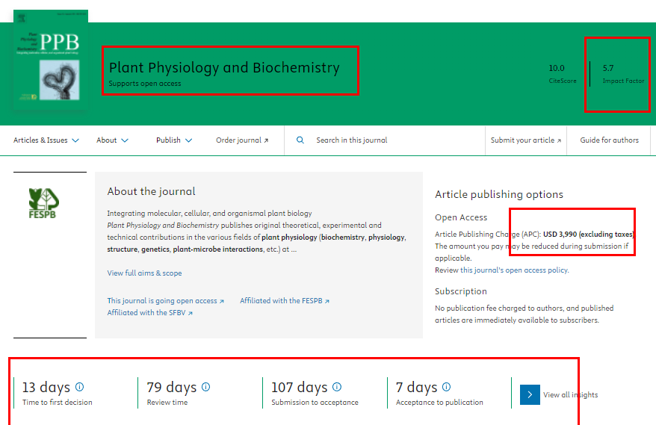Expand the About menu
The width and height of the screenshot is (656, 425).
coord(112,140)
